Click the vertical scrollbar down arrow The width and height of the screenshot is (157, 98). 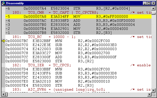coord(153,90)
